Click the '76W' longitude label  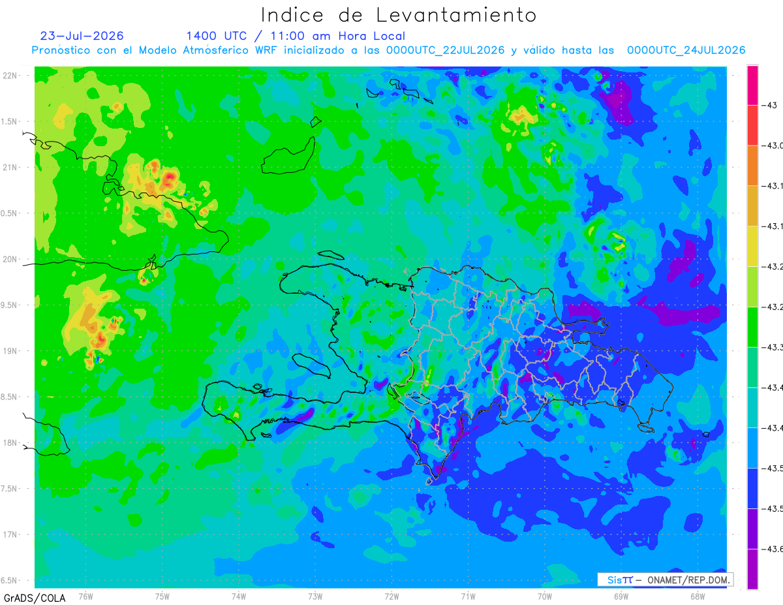(85, 597)
